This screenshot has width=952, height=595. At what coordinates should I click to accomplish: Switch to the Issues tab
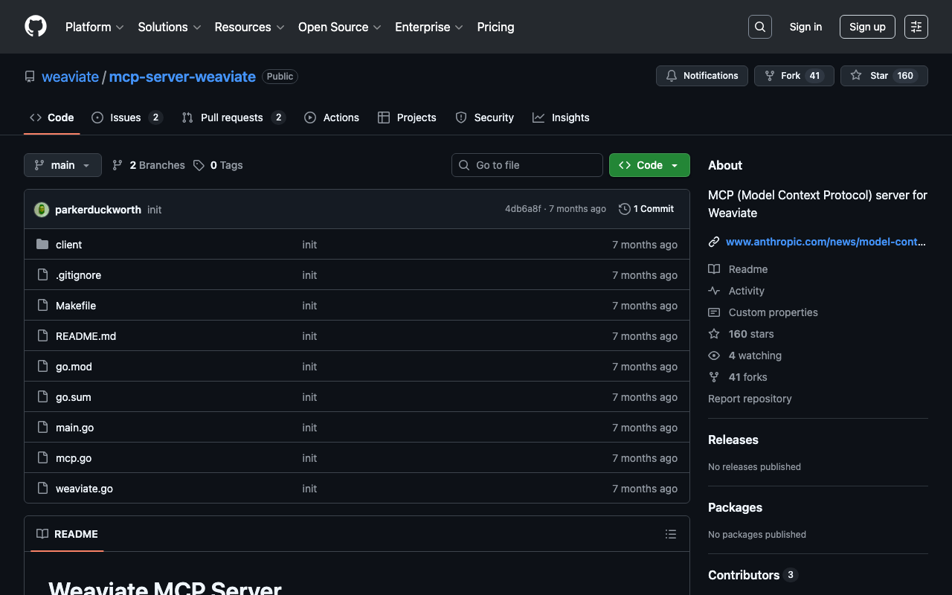tap(126, 118)
